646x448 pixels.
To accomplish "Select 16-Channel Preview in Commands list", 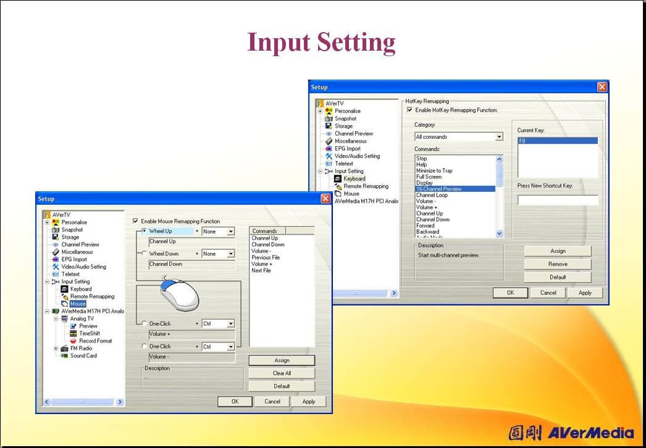I will tap(455, 189).
